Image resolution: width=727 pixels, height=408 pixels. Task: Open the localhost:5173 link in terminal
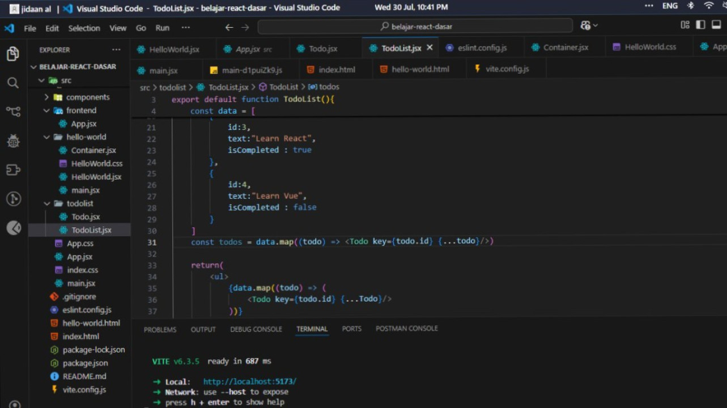pos(249,381)
